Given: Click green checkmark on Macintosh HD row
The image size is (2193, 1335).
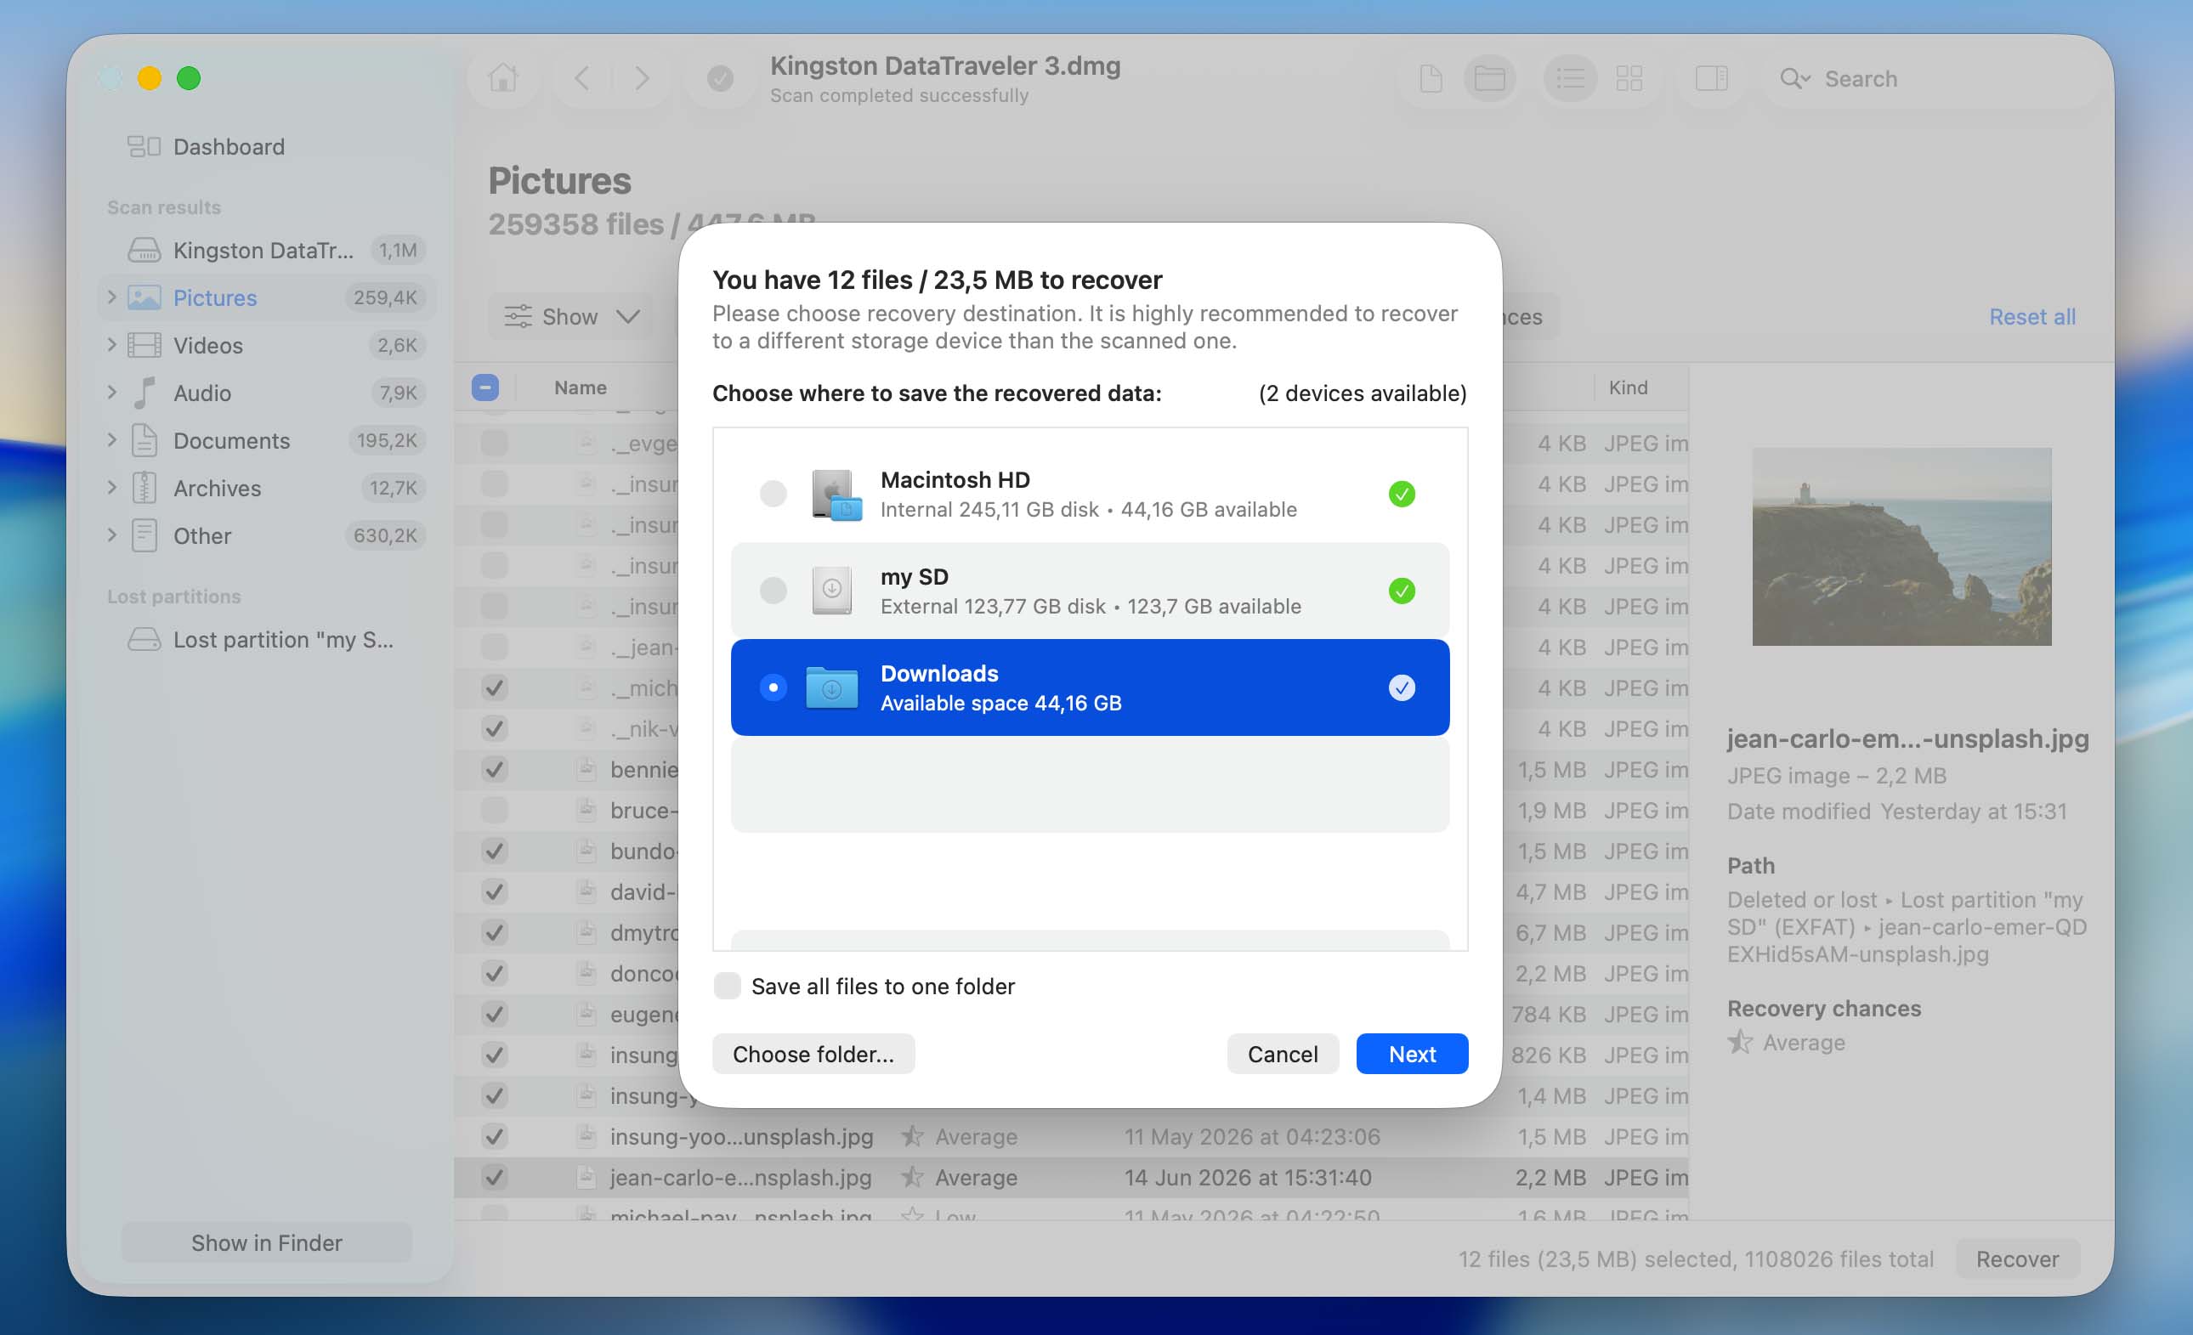Looking at the screenshot, I should pyautogui.click(x=1401, y=494).
